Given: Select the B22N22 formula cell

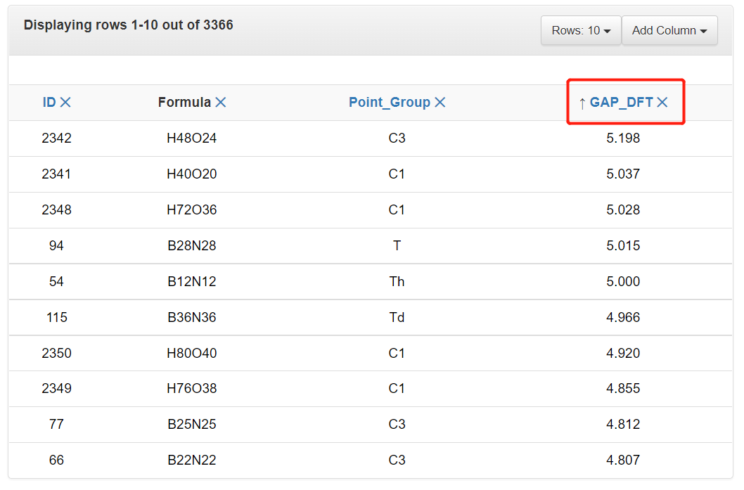Looking at the screenshot, I should [x=191, y=461].
